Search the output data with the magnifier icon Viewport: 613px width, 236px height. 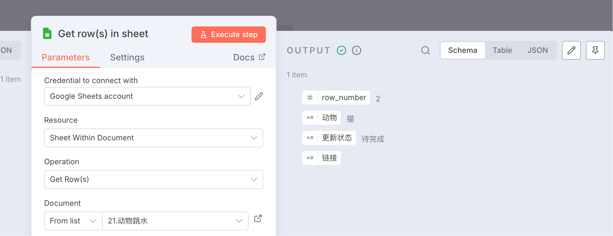point(426,50)
